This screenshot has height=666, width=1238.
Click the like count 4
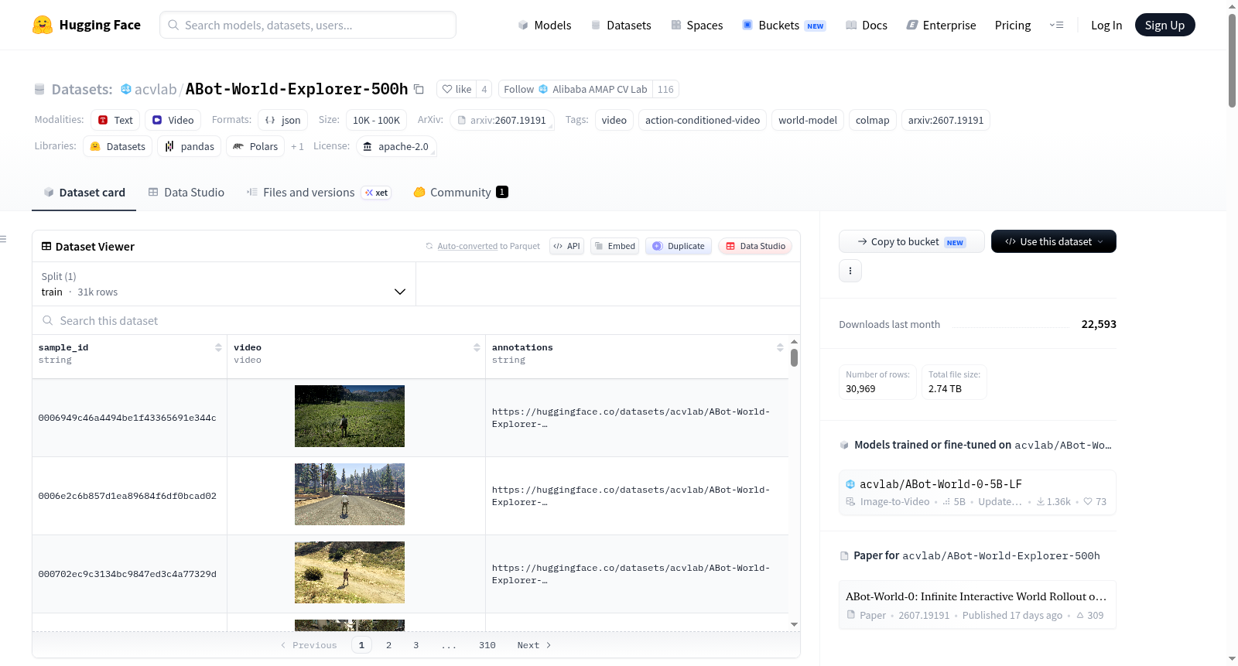[484, 89]
